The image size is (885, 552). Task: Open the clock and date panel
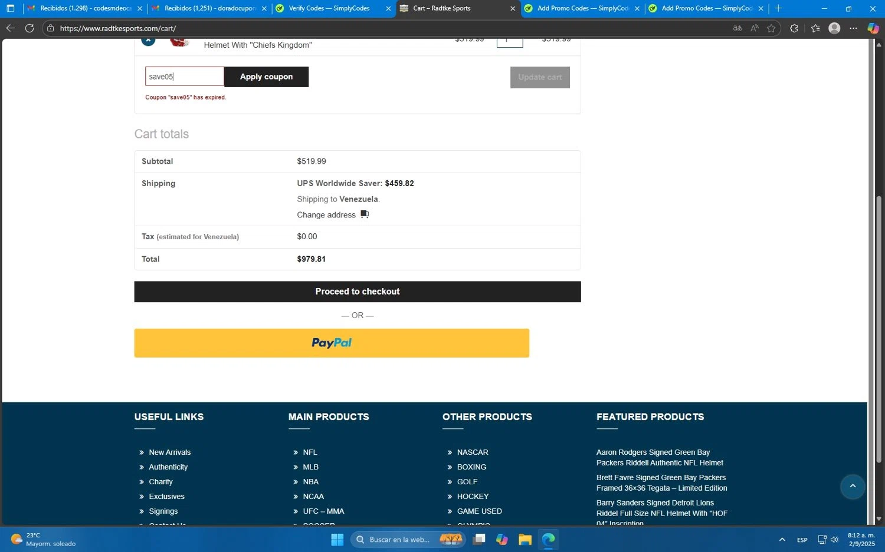[x=861, y=540]
